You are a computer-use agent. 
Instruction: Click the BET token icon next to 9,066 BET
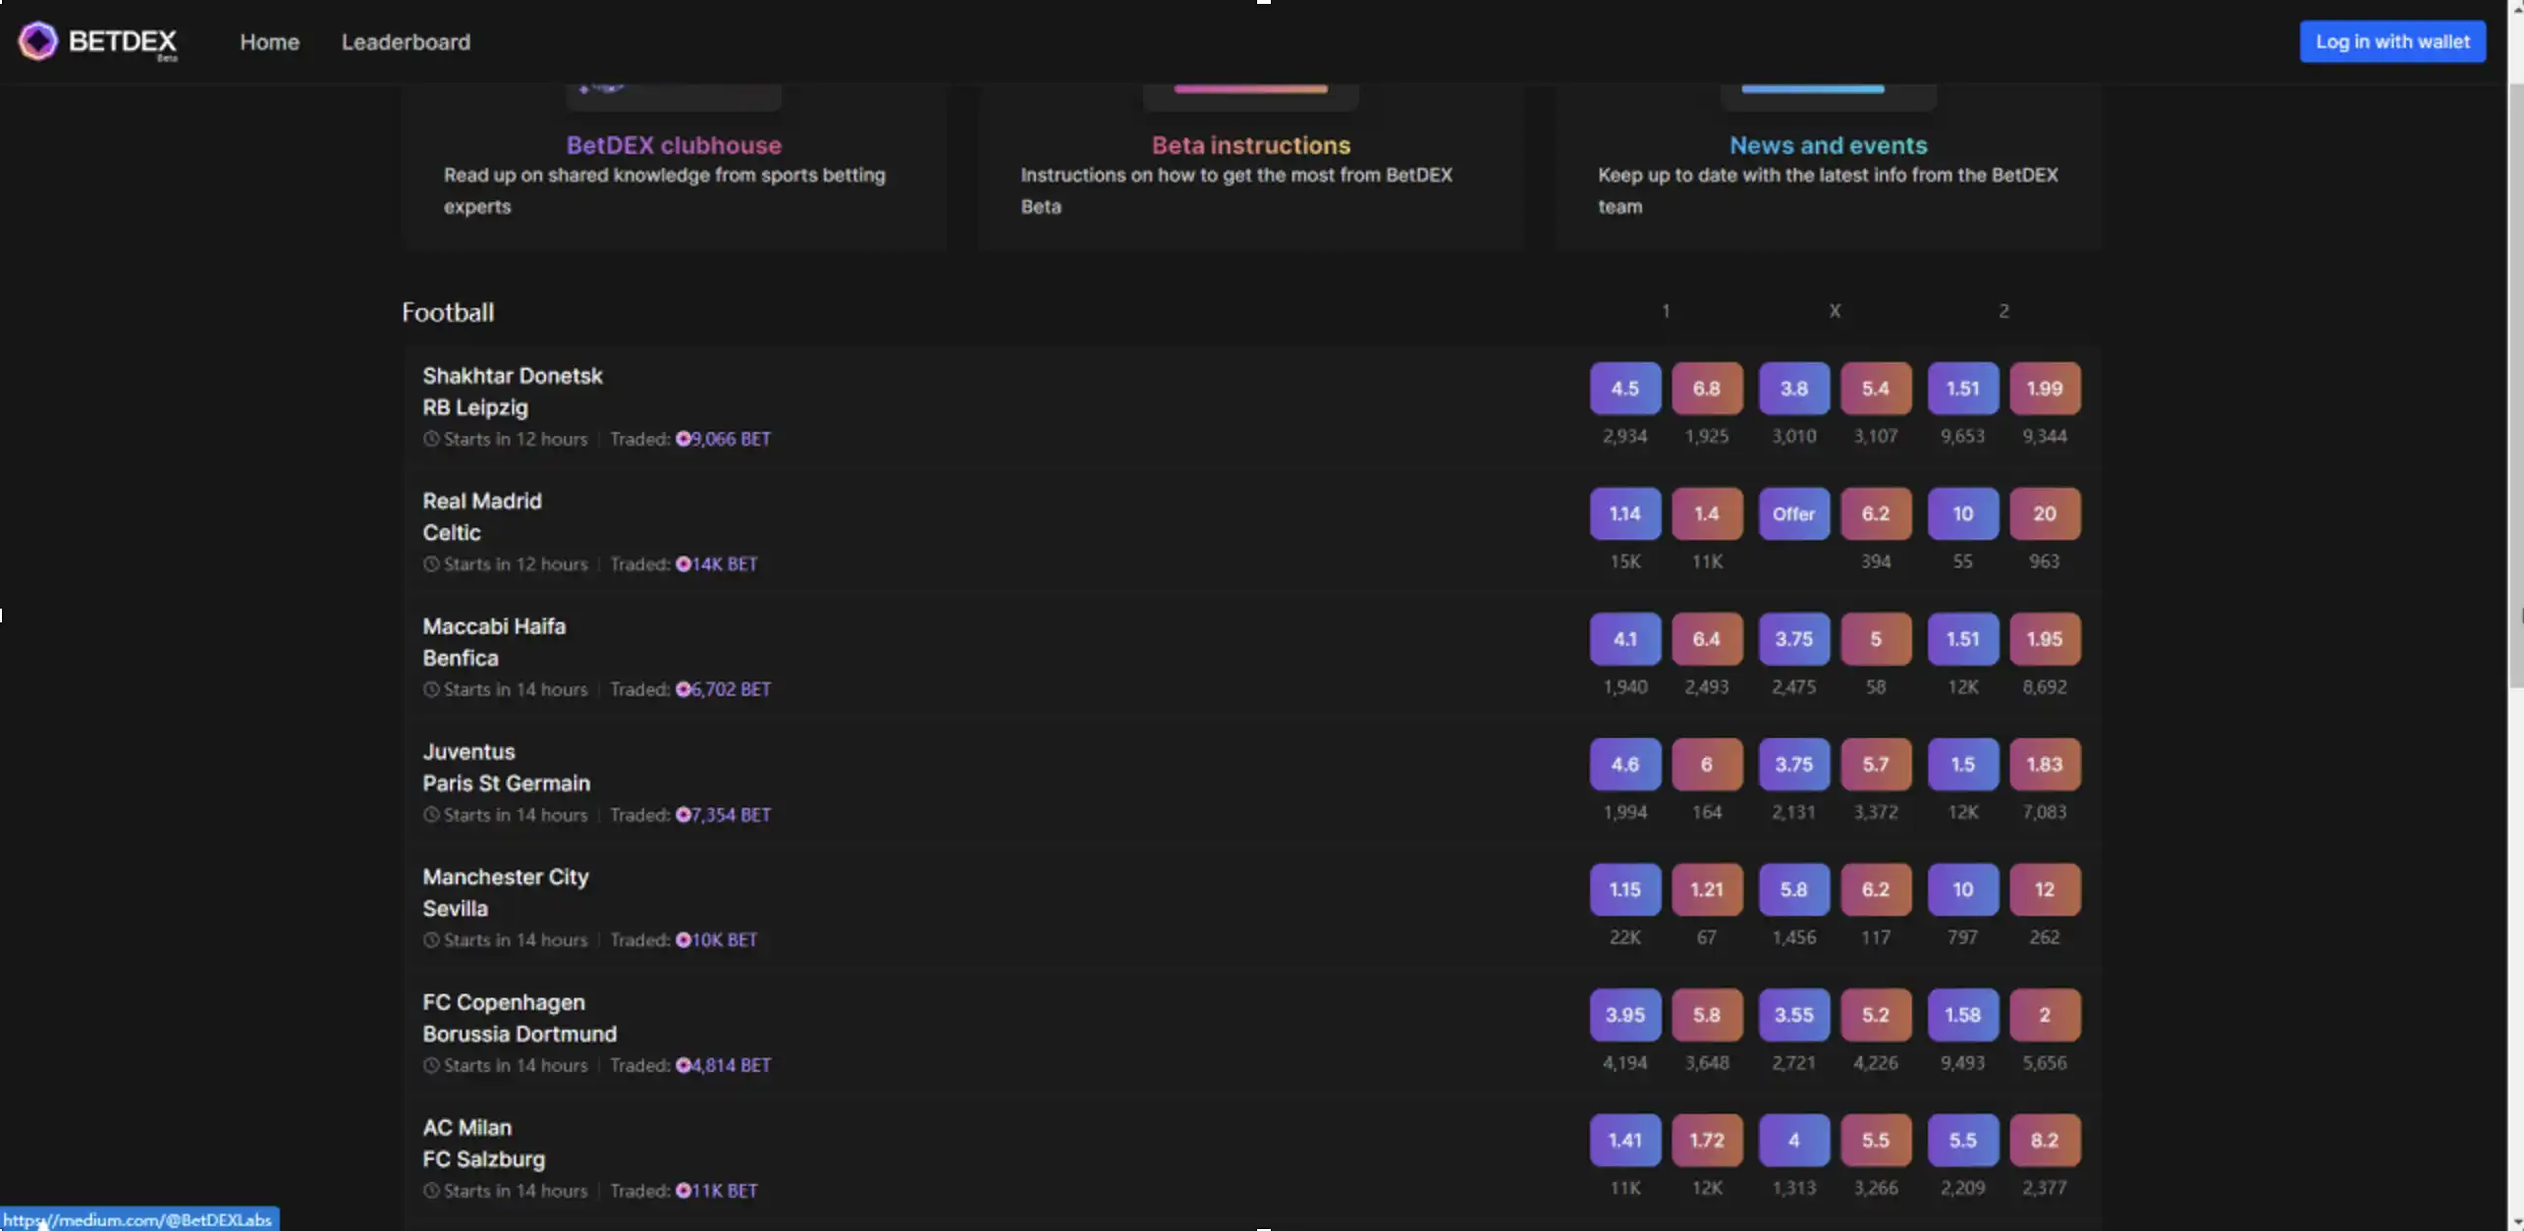(x=683, y=439)
